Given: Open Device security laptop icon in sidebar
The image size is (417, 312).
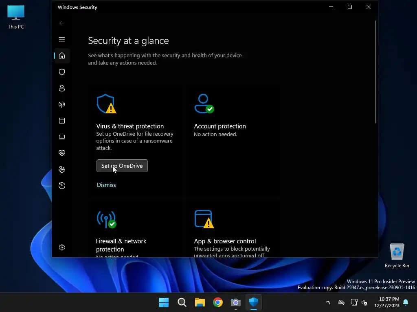Looking at the screenshot, I should [62, 137].
